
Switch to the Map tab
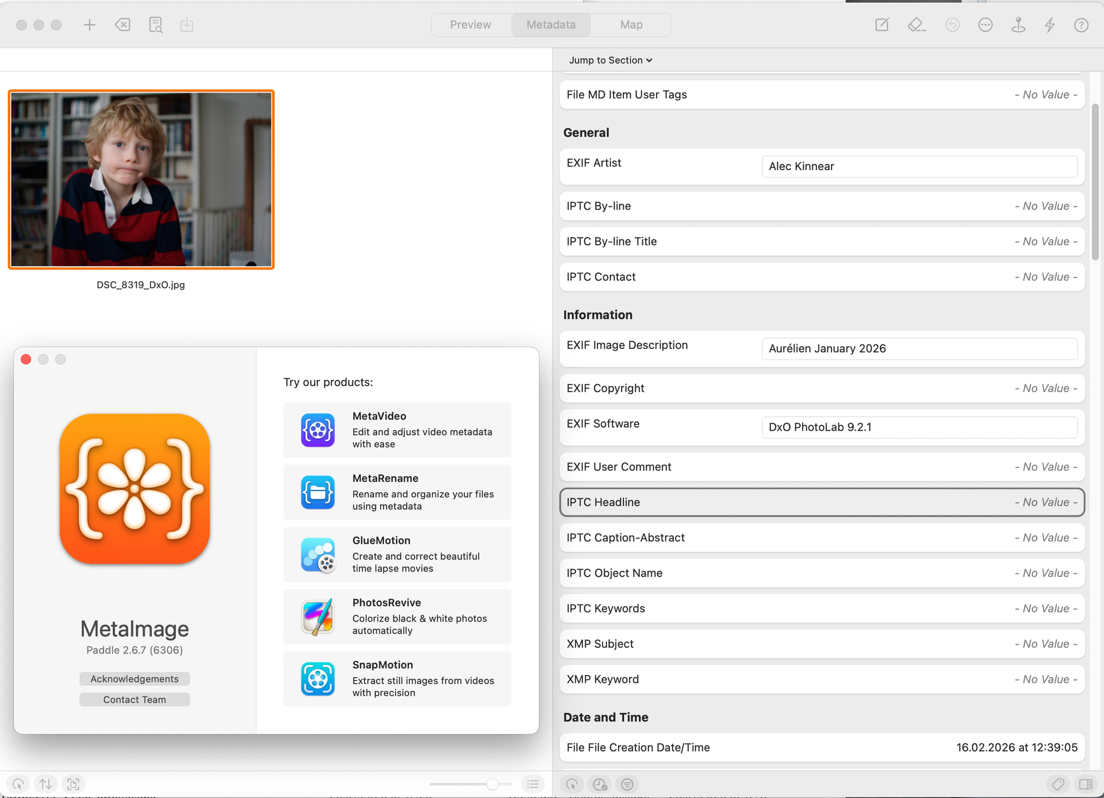631,25
